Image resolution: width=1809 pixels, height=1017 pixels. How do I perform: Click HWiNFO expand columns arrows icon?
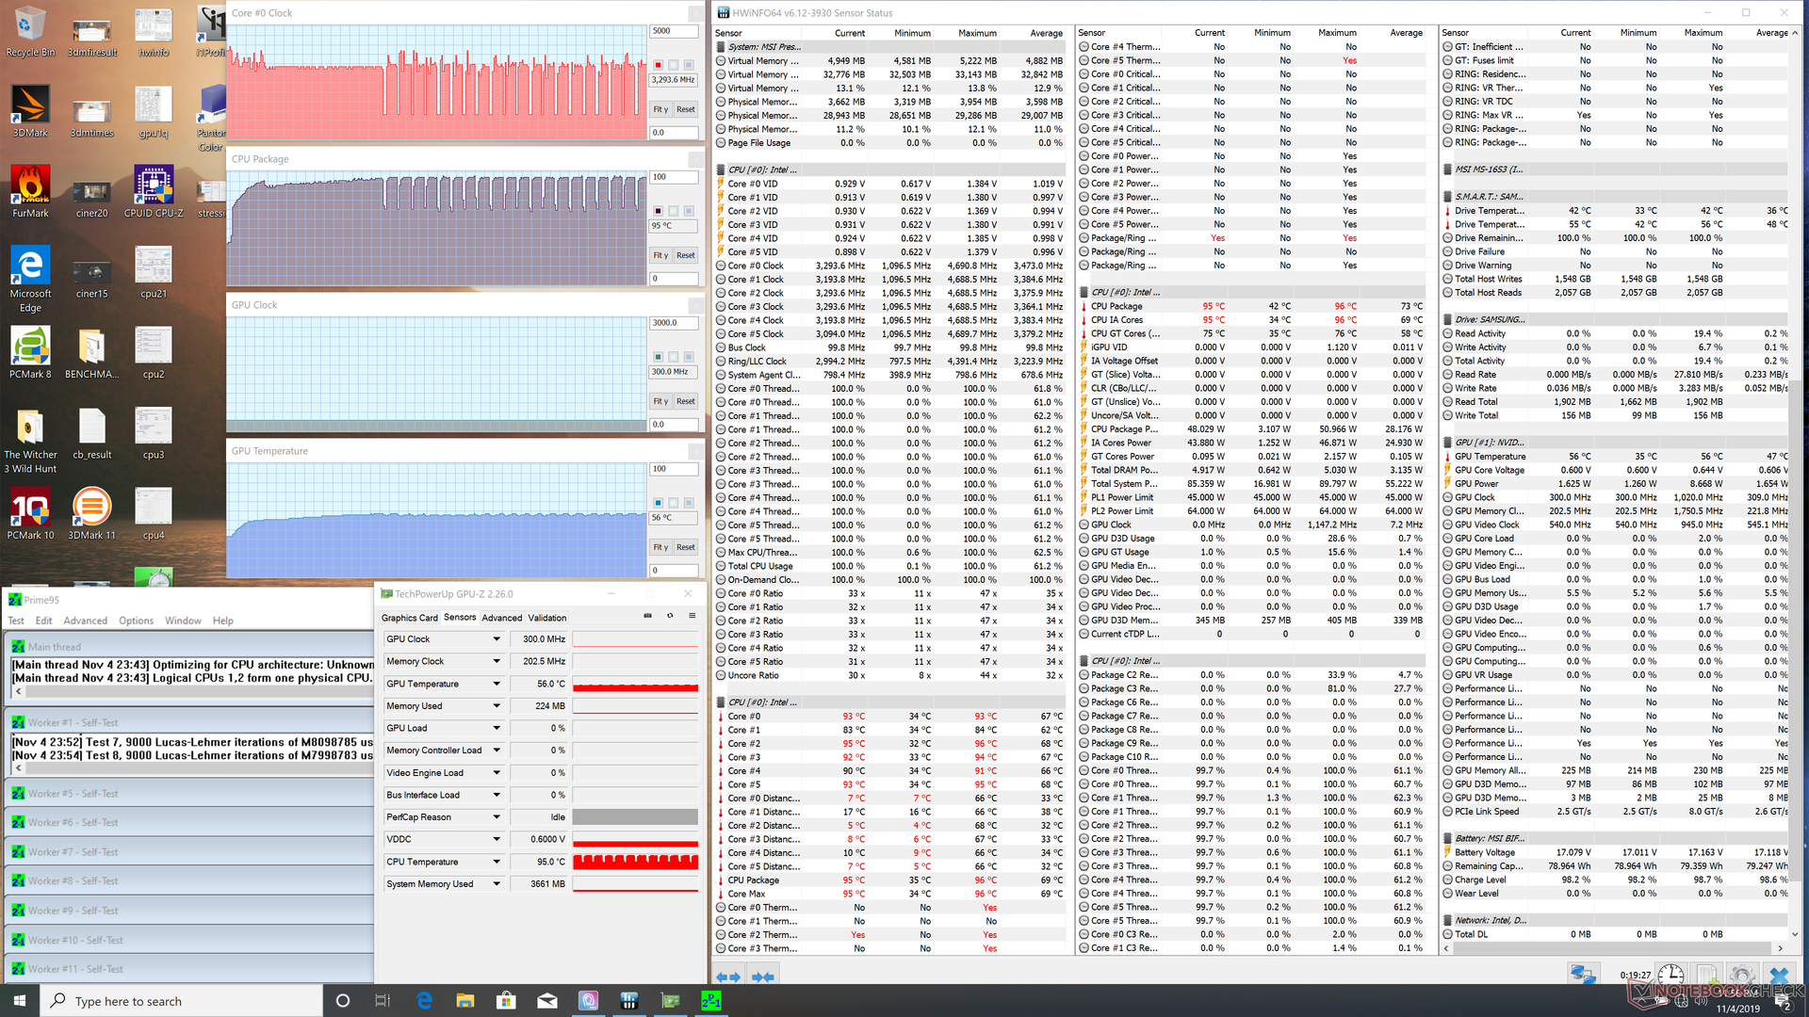click(x=728, y=977)
